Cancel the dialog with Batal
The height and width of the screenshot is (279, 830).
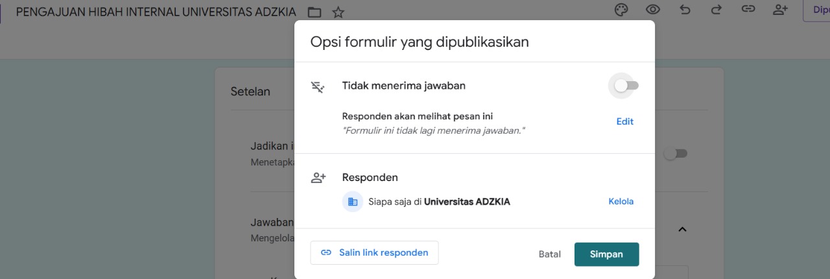(550, 254)
